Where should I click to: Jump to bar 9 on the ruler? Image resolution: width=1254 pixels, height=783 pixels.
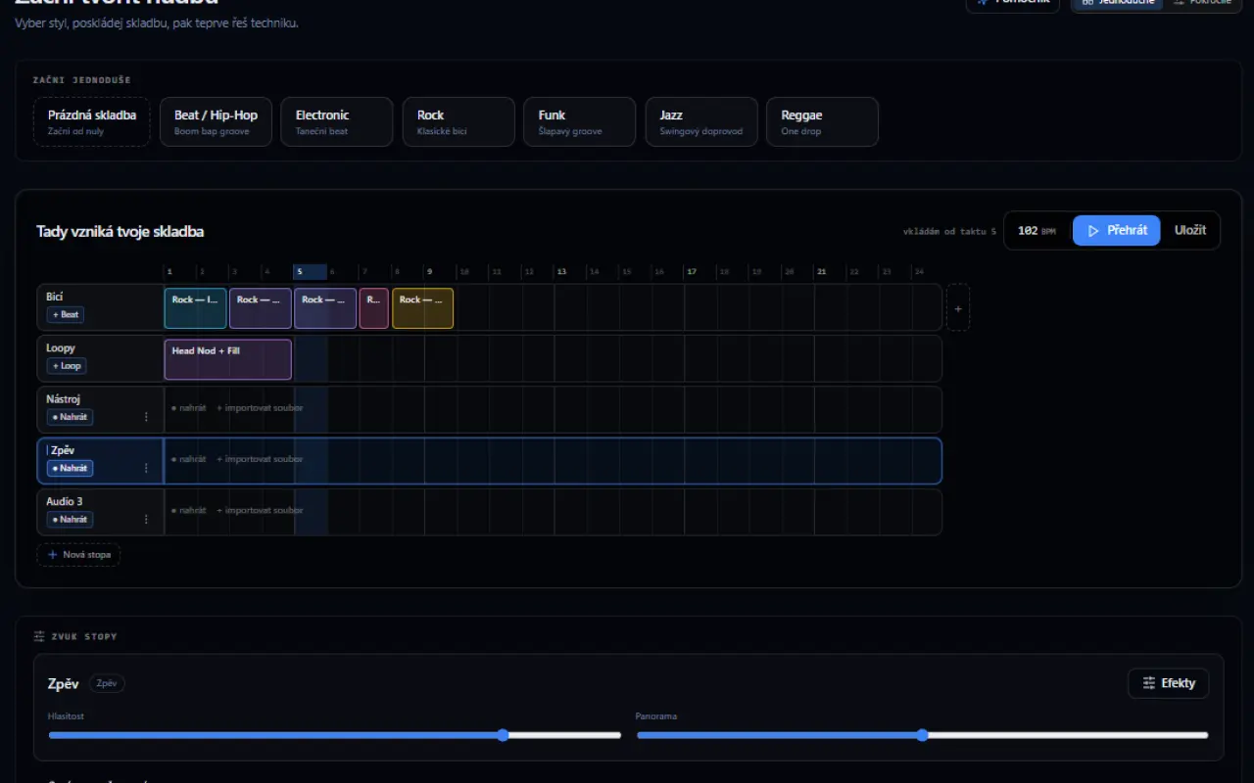point(441,272)
